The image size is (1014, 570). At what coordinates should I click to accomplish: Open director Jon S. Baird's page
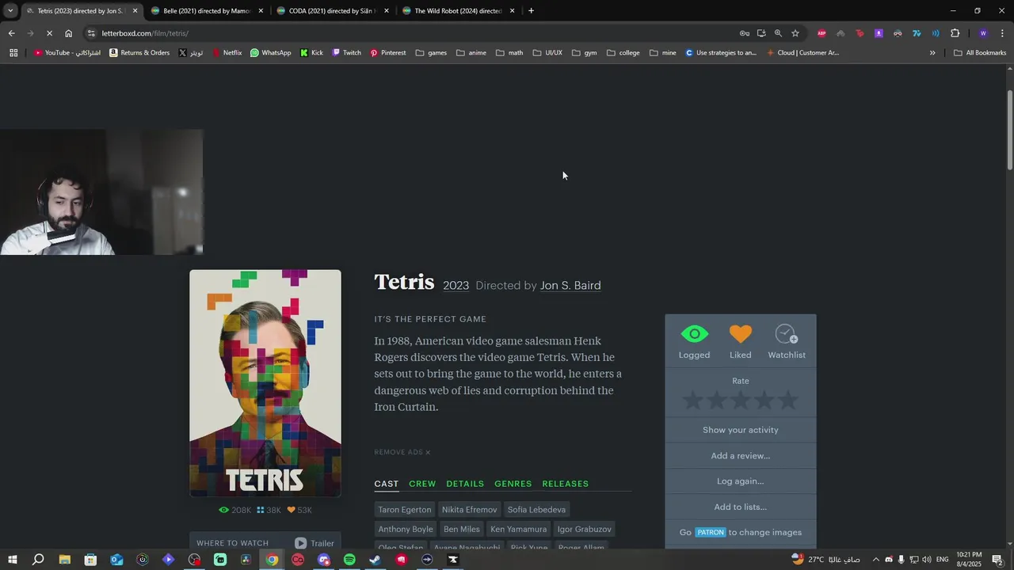click(x=570, y=286)
